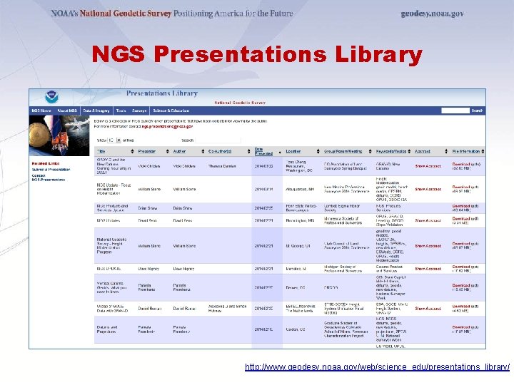
Task: Click the NOAA logo in the page header
Action: pyautogui.click(x=51, y=97)
